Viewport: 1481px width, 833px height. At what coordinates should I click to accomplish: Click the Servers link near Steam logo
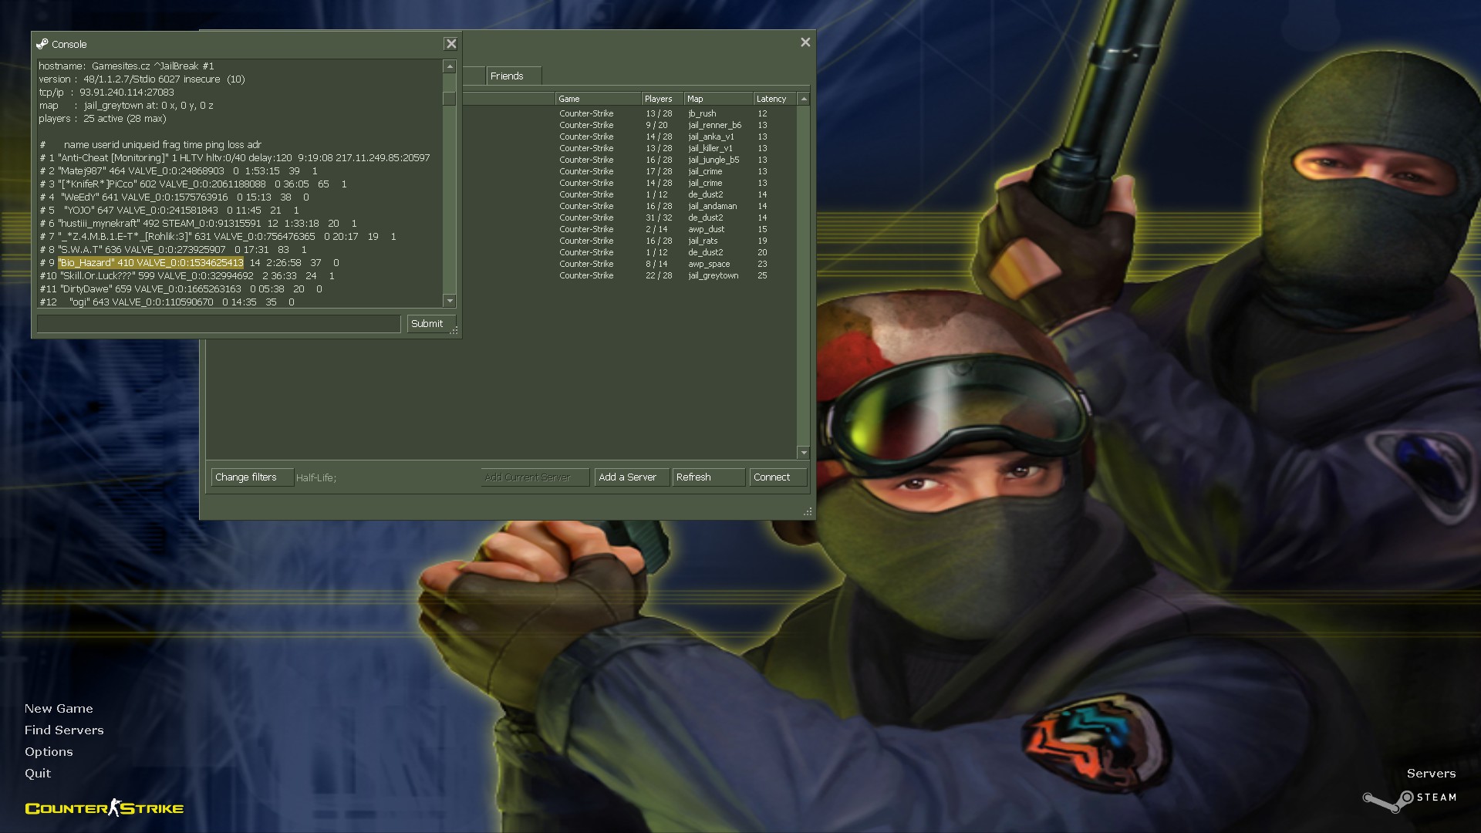(1431, 773)
